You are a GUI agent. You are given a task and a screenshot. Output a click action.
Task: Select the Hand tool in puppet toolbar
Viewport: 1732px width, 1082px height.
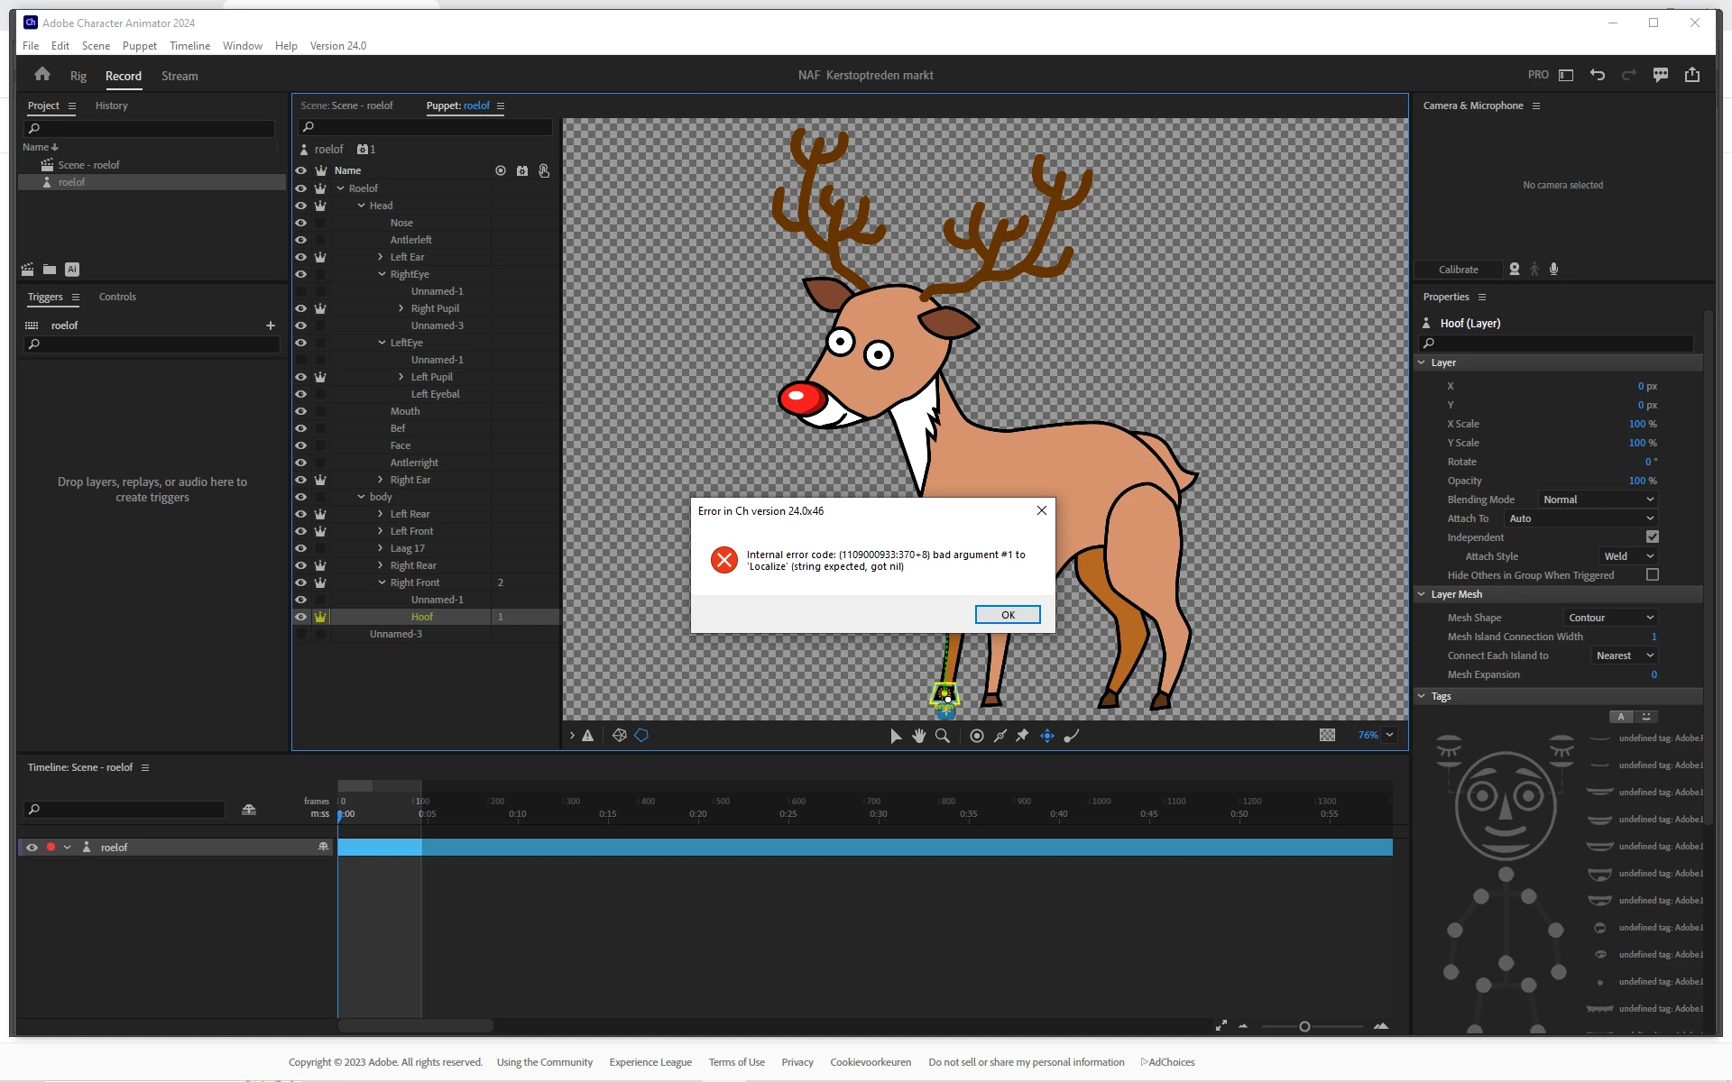[918, 736]
